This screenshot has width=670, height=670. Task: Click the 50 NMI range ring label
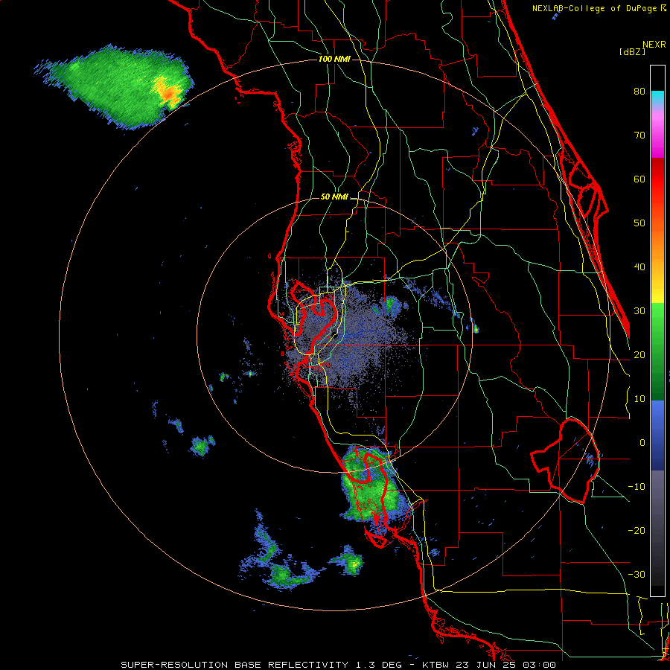point(334,197)
